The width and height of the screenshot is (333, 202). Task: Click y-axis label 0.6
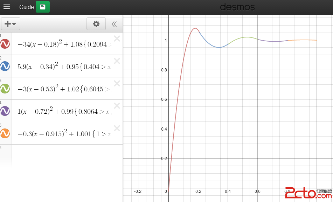pyautogui.click(x=164, y=99)
